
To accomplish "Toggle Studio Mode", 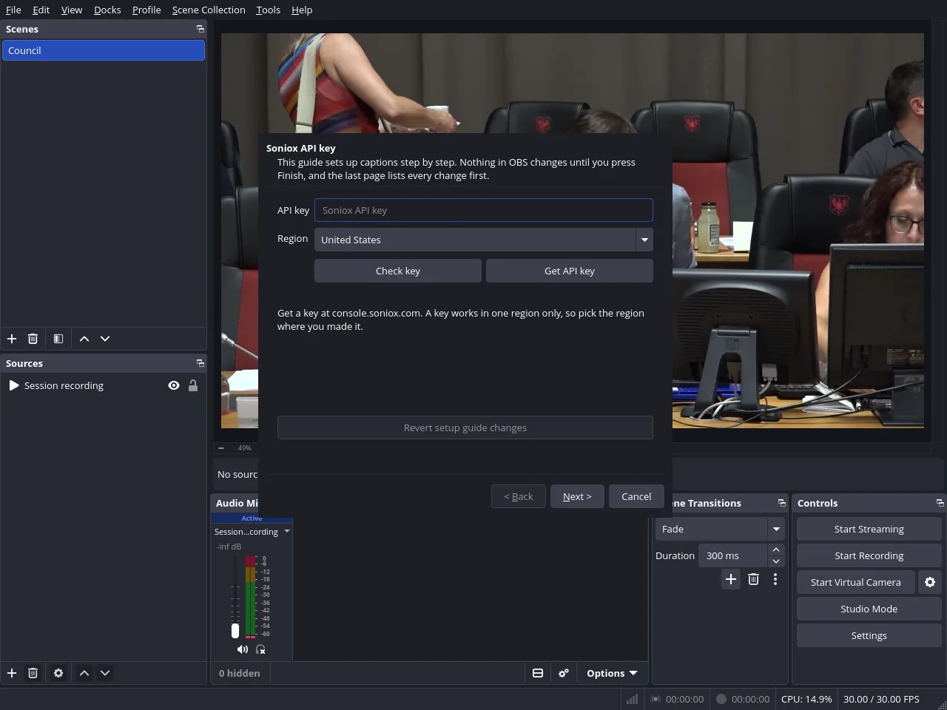I will (869, 609).
